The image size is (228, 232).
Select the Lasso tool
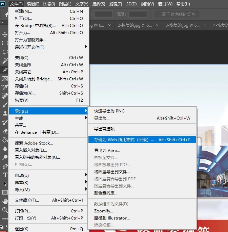click(5, 52)
